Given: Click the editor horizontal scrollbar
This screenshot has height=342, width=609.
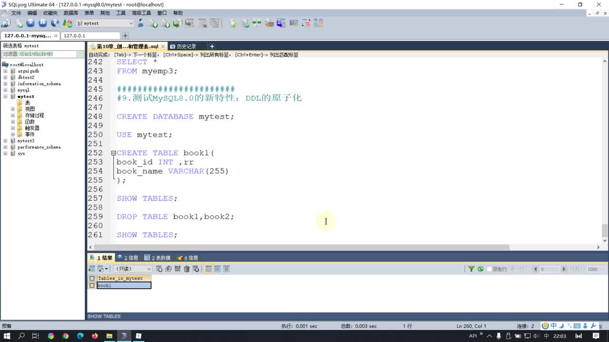Looking at the screenshot, I should (x=301, y=247).
